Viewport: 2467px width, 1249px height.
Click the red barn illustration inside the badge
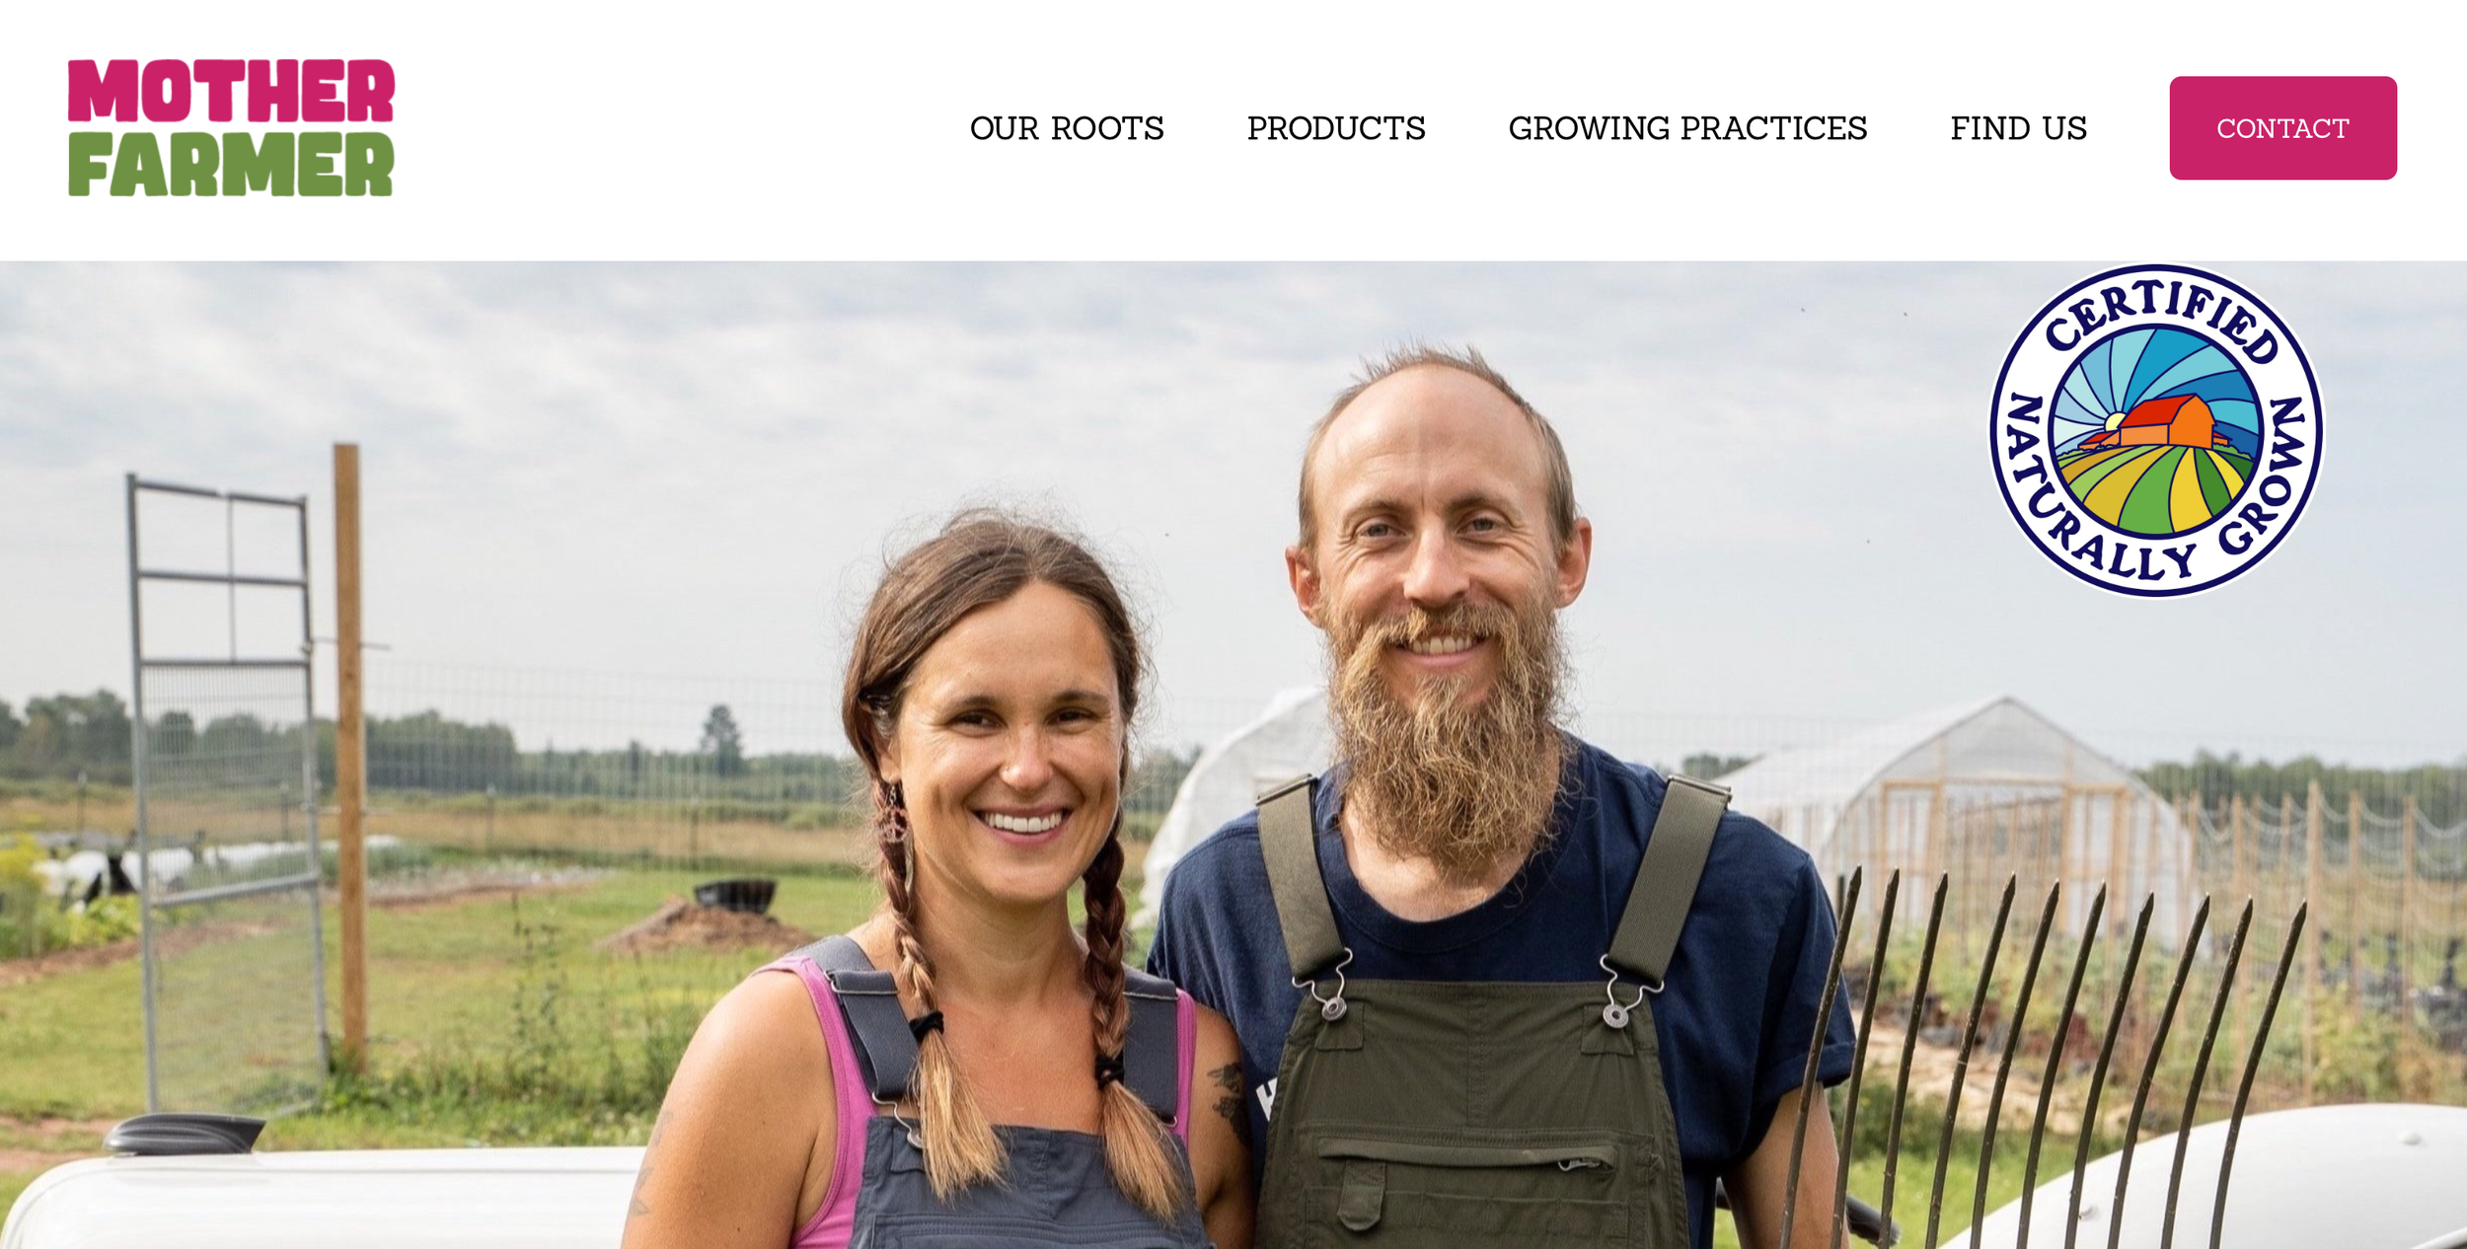2163,422
